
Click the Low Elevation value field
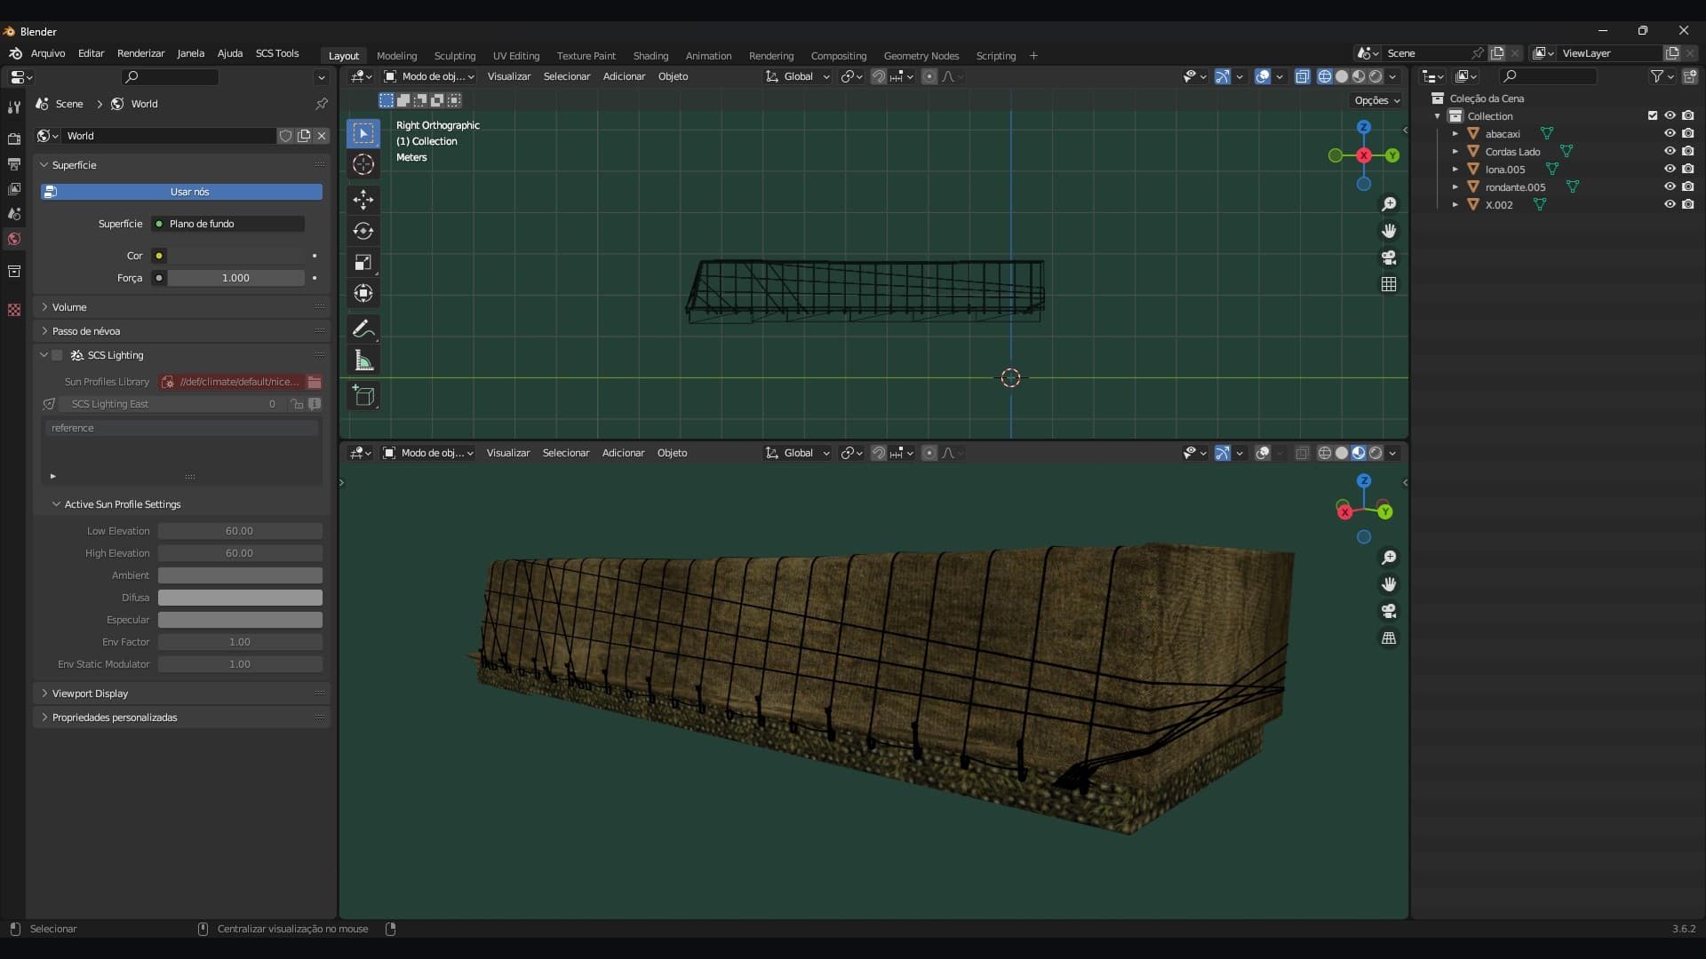(x=240, y=531)
